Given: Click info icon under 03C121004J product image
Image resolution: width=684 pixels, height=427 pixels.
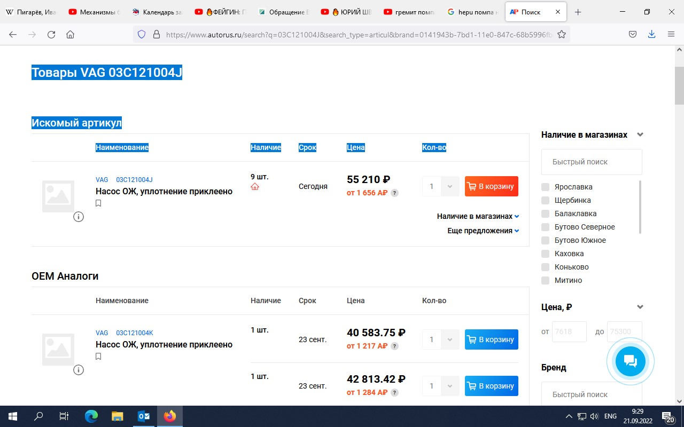Looking at the screenshot, I should coord(79,217).
